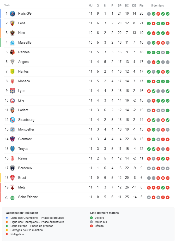Click Paris-SG's most recent match result icon

(x=168, y=14)
